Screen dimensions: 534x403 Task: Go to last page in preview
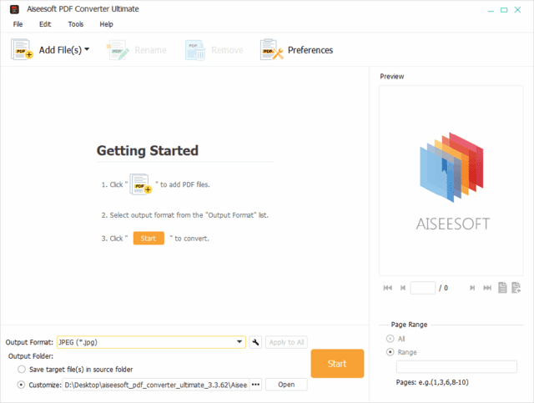tap(487, 288)
